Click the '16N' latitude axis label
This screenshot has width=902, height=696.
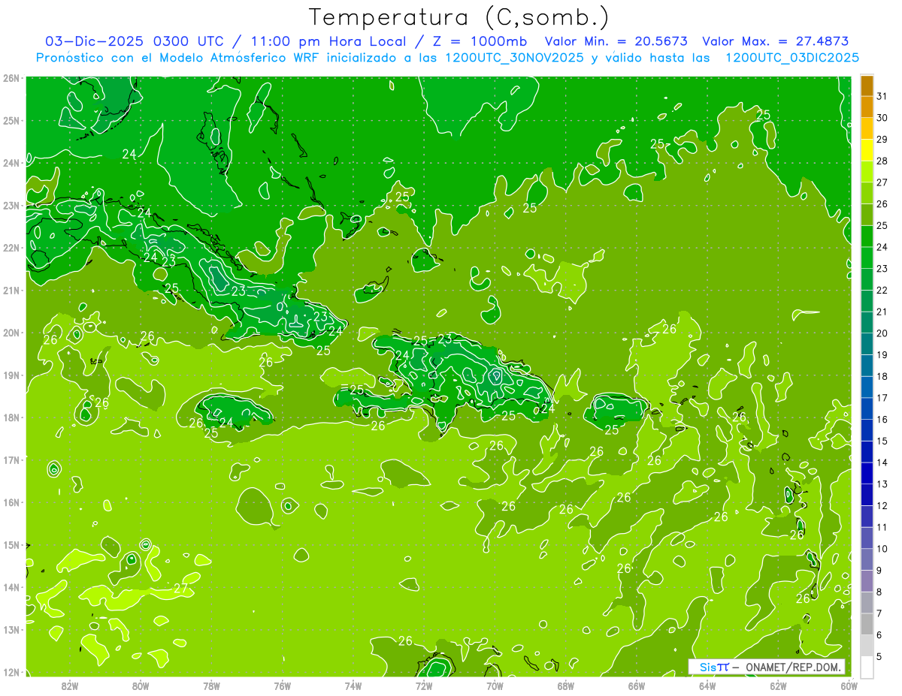tap(11, 502)
